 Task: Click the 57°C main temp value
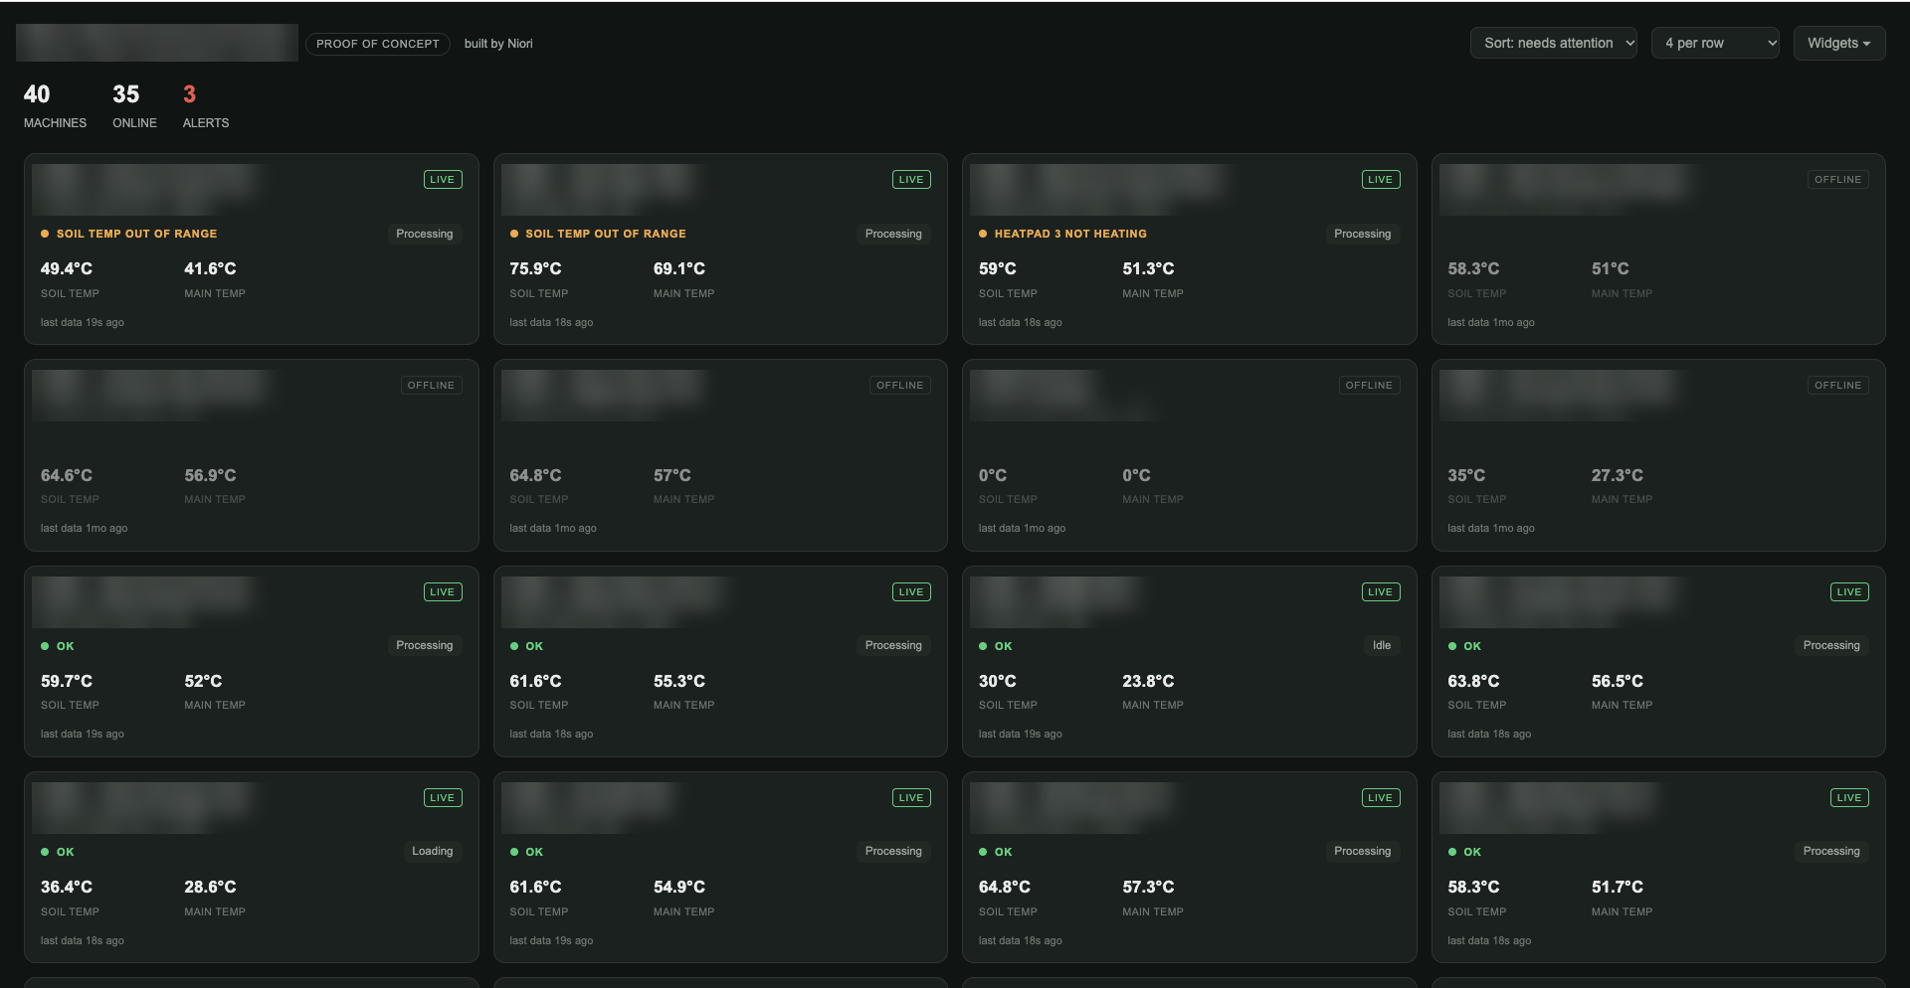[x=672, y=475]
